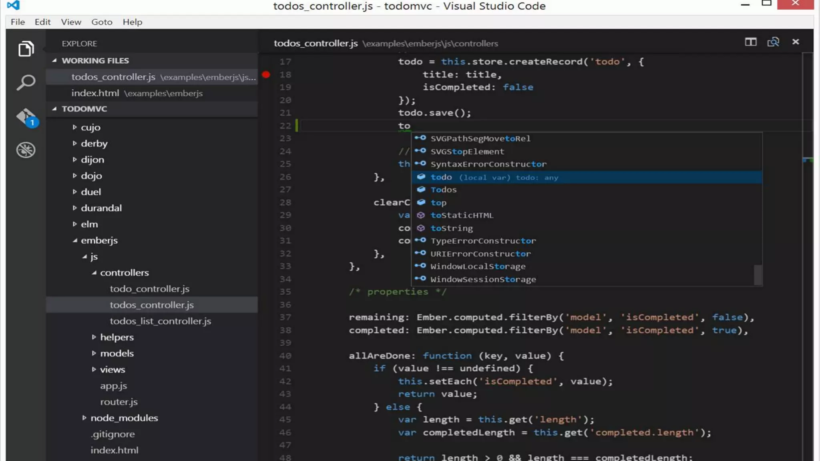The height and width of the screenshot is (461, 820).
Task: Click the Visual Studio Code logo icon
Action: point(13,6)
